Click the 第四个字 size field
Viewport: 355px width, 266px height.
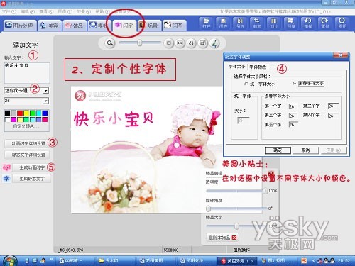(x=333, y=116)
